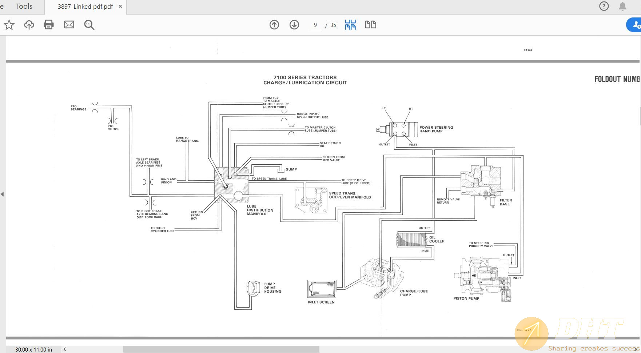The width and height of the screenshot is (641, 353).
Task: Click the page number input field
Action: [x=314, y=25]
